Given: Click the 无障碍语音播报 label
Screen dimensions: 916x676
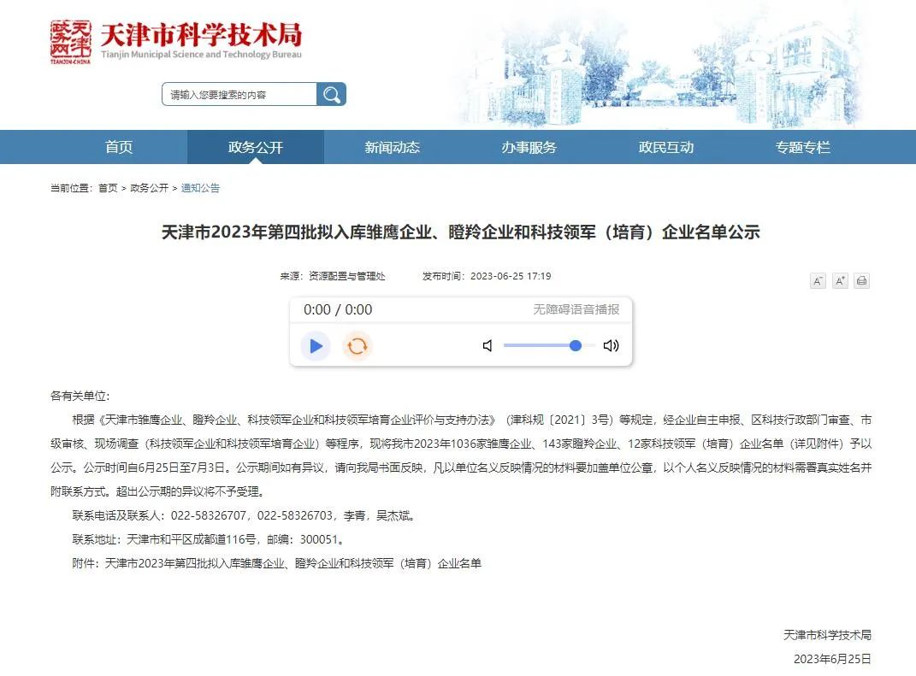Looking at the screenshot, I should (x=576, y=309).
